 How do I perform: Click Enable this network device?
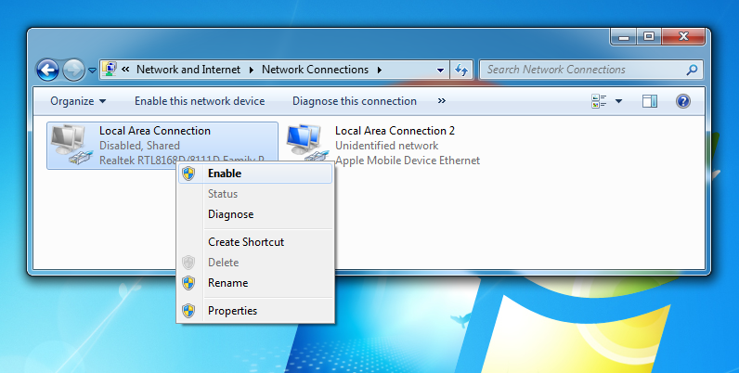pyautogui.click(x=200, y=101)
